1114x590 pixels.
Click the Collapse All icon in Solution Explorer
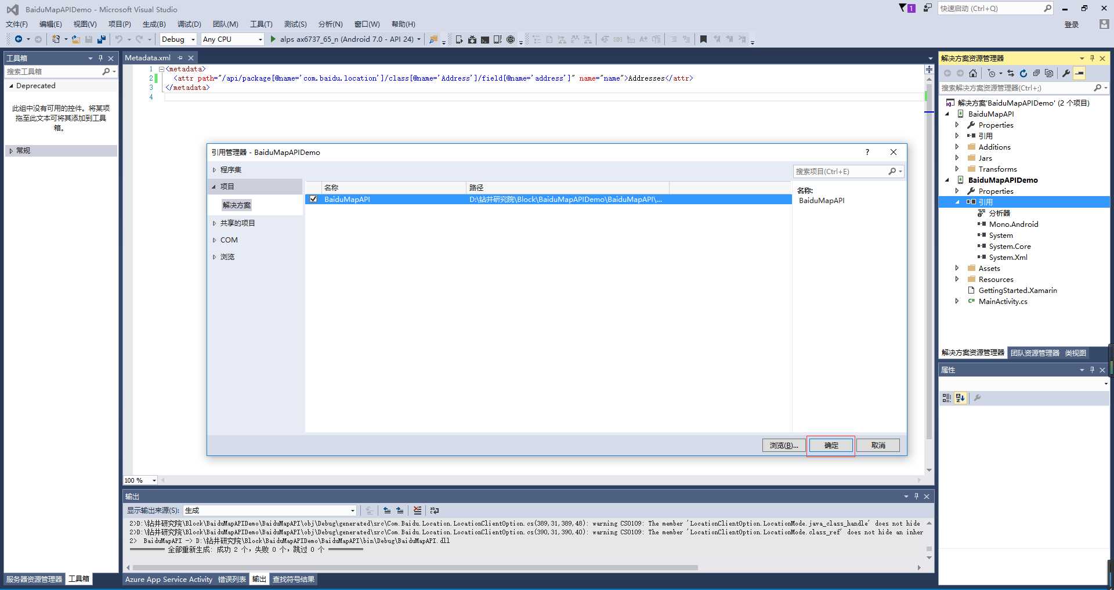point(1036,73)
